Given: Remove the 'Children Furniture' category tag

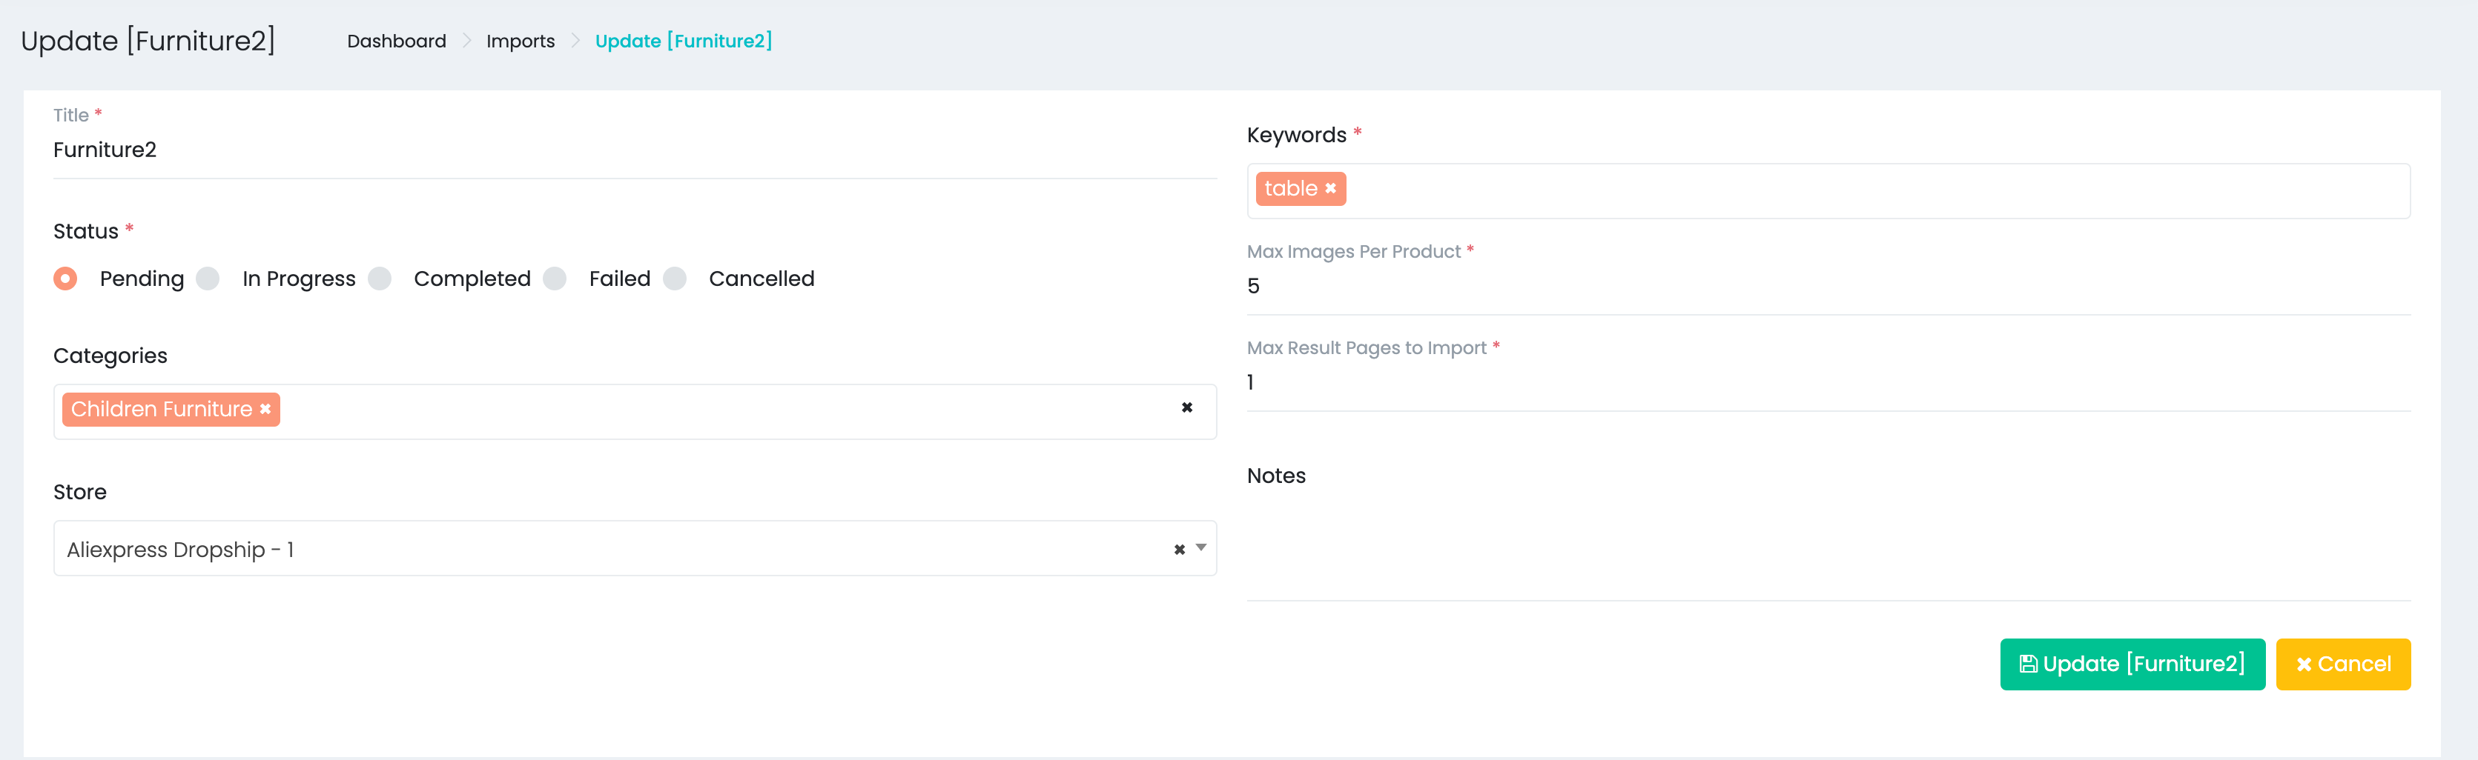Looking at the screenshot, I should pos(265,410).
